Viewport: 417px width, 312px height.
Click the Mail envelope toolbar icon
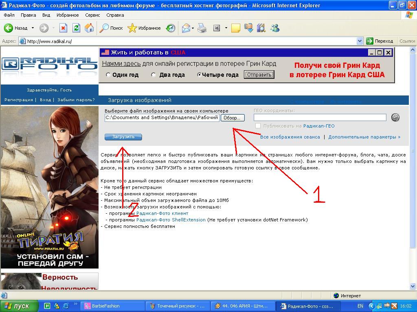[x=186, y=28]
